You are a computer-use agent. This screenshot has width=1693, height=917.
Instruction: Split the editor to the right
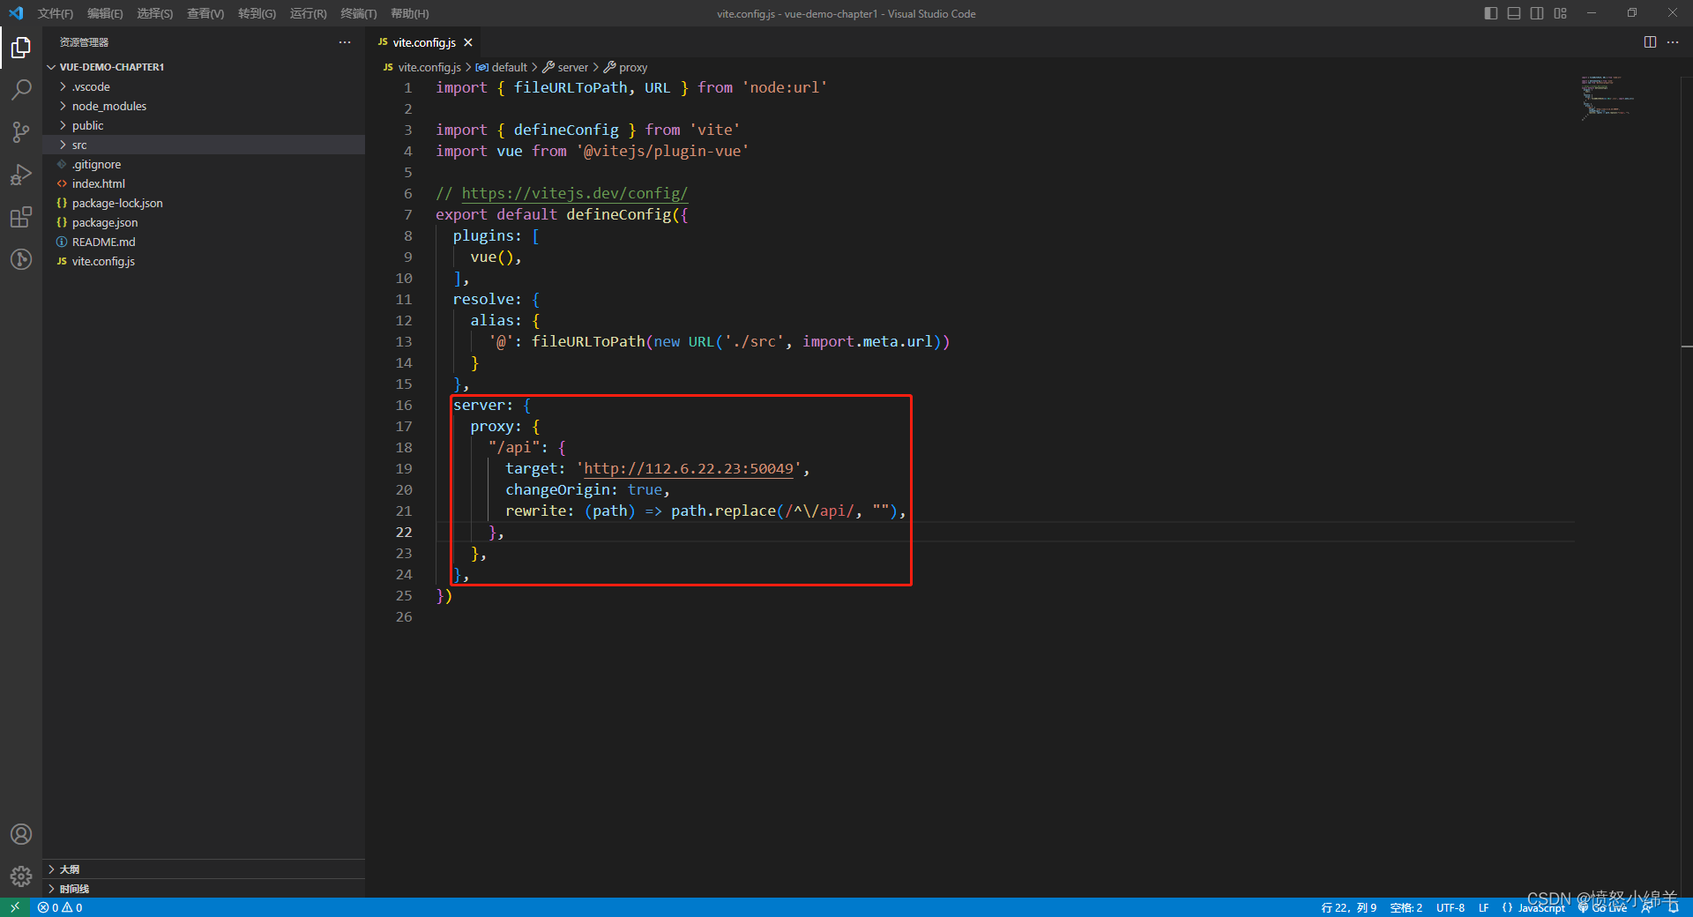[x=1650, y=42]
